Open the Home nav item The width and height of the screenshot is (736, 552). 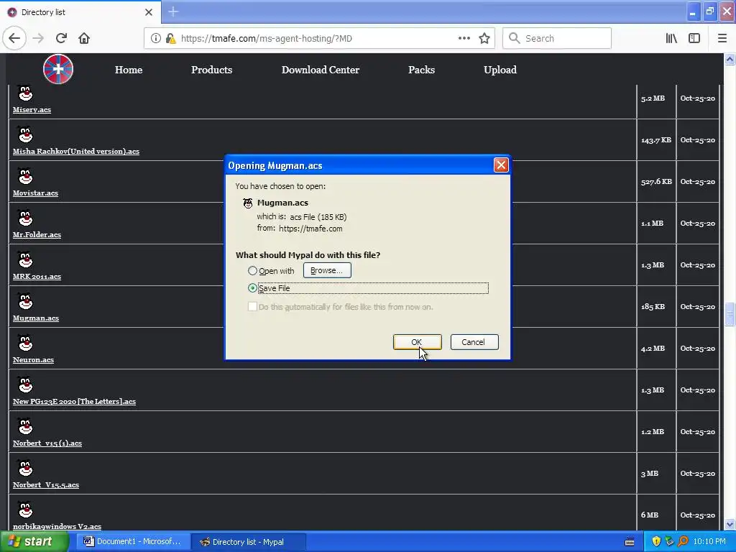tap(129, 70)
